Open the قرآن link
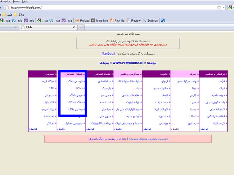Screen dimensions: 234x175 pyautogui.click(x=222, y=81)
